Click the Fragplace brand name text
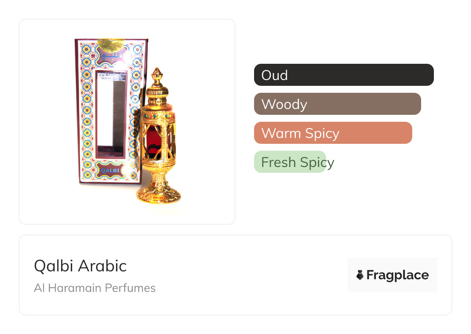471x334 pixels. click(x=397, y=275)
